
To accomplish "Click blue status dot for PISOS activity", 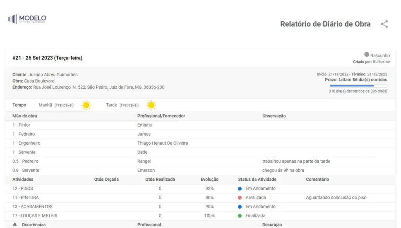I will click(x=240, y=189).
